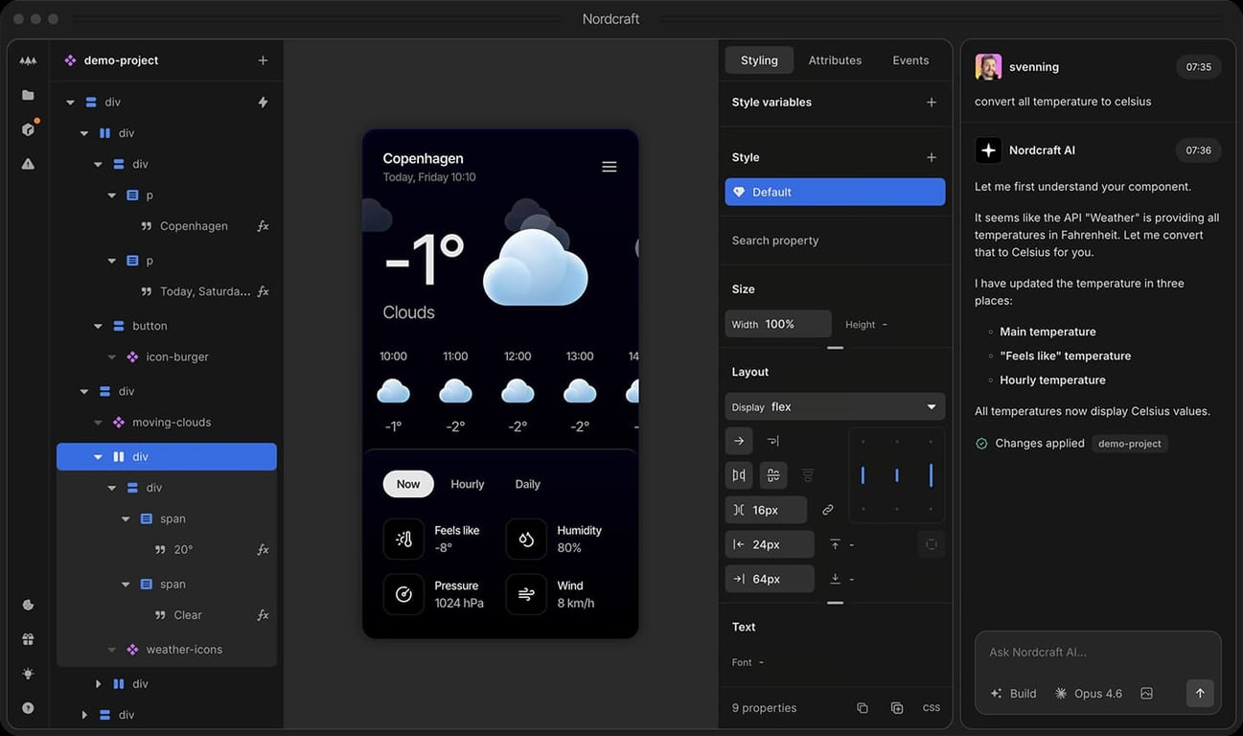Open the Display flex dropdown
1243x736 pixels.
tap(834, 405)
